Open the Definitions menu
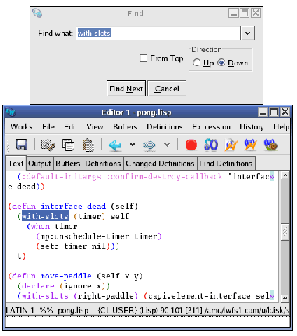 point(164,127)
